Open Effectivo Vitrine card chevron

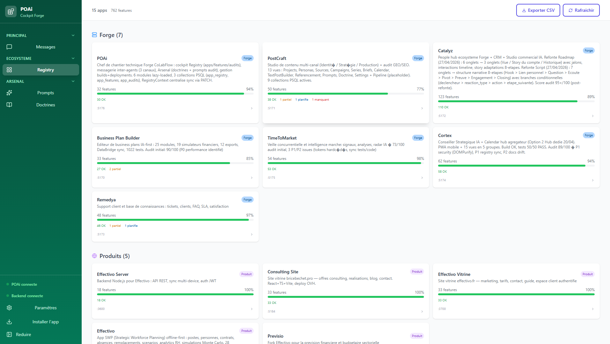pos(593,309)
